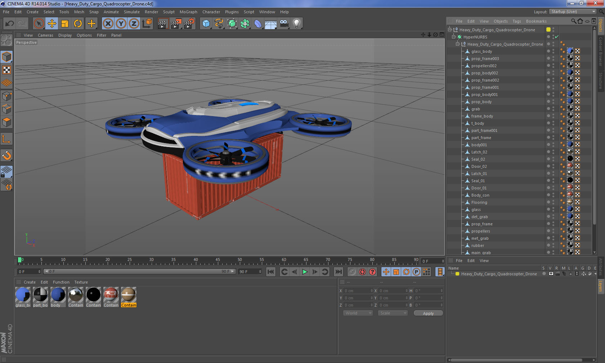
Task: Toggle Y axis lock
Action: [121, 24]
